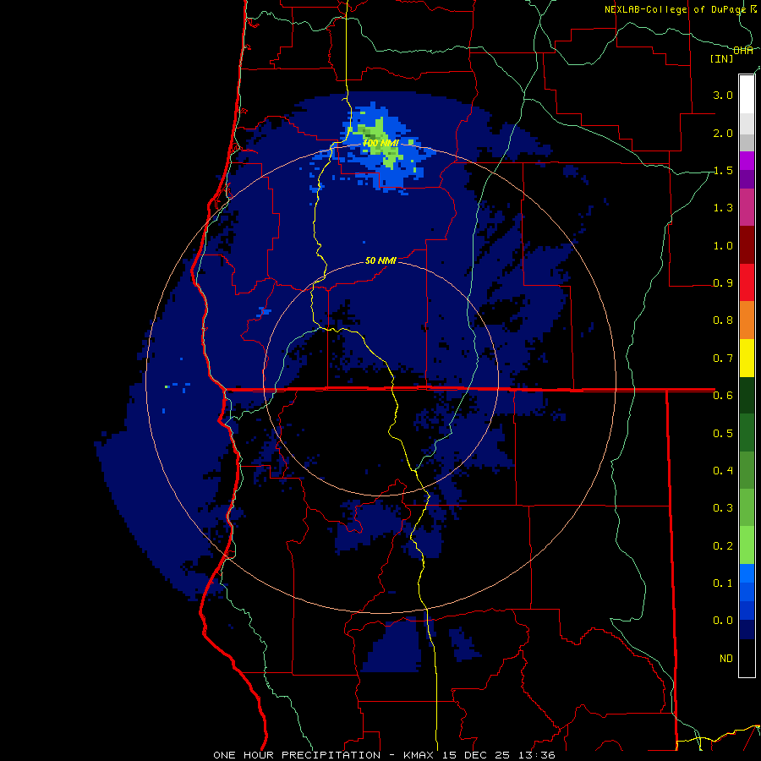Click the "ND" no-data label

726,658
